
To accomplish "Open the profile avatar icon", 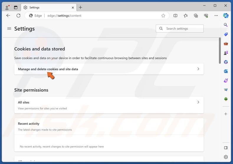I will tap(7, 7).
